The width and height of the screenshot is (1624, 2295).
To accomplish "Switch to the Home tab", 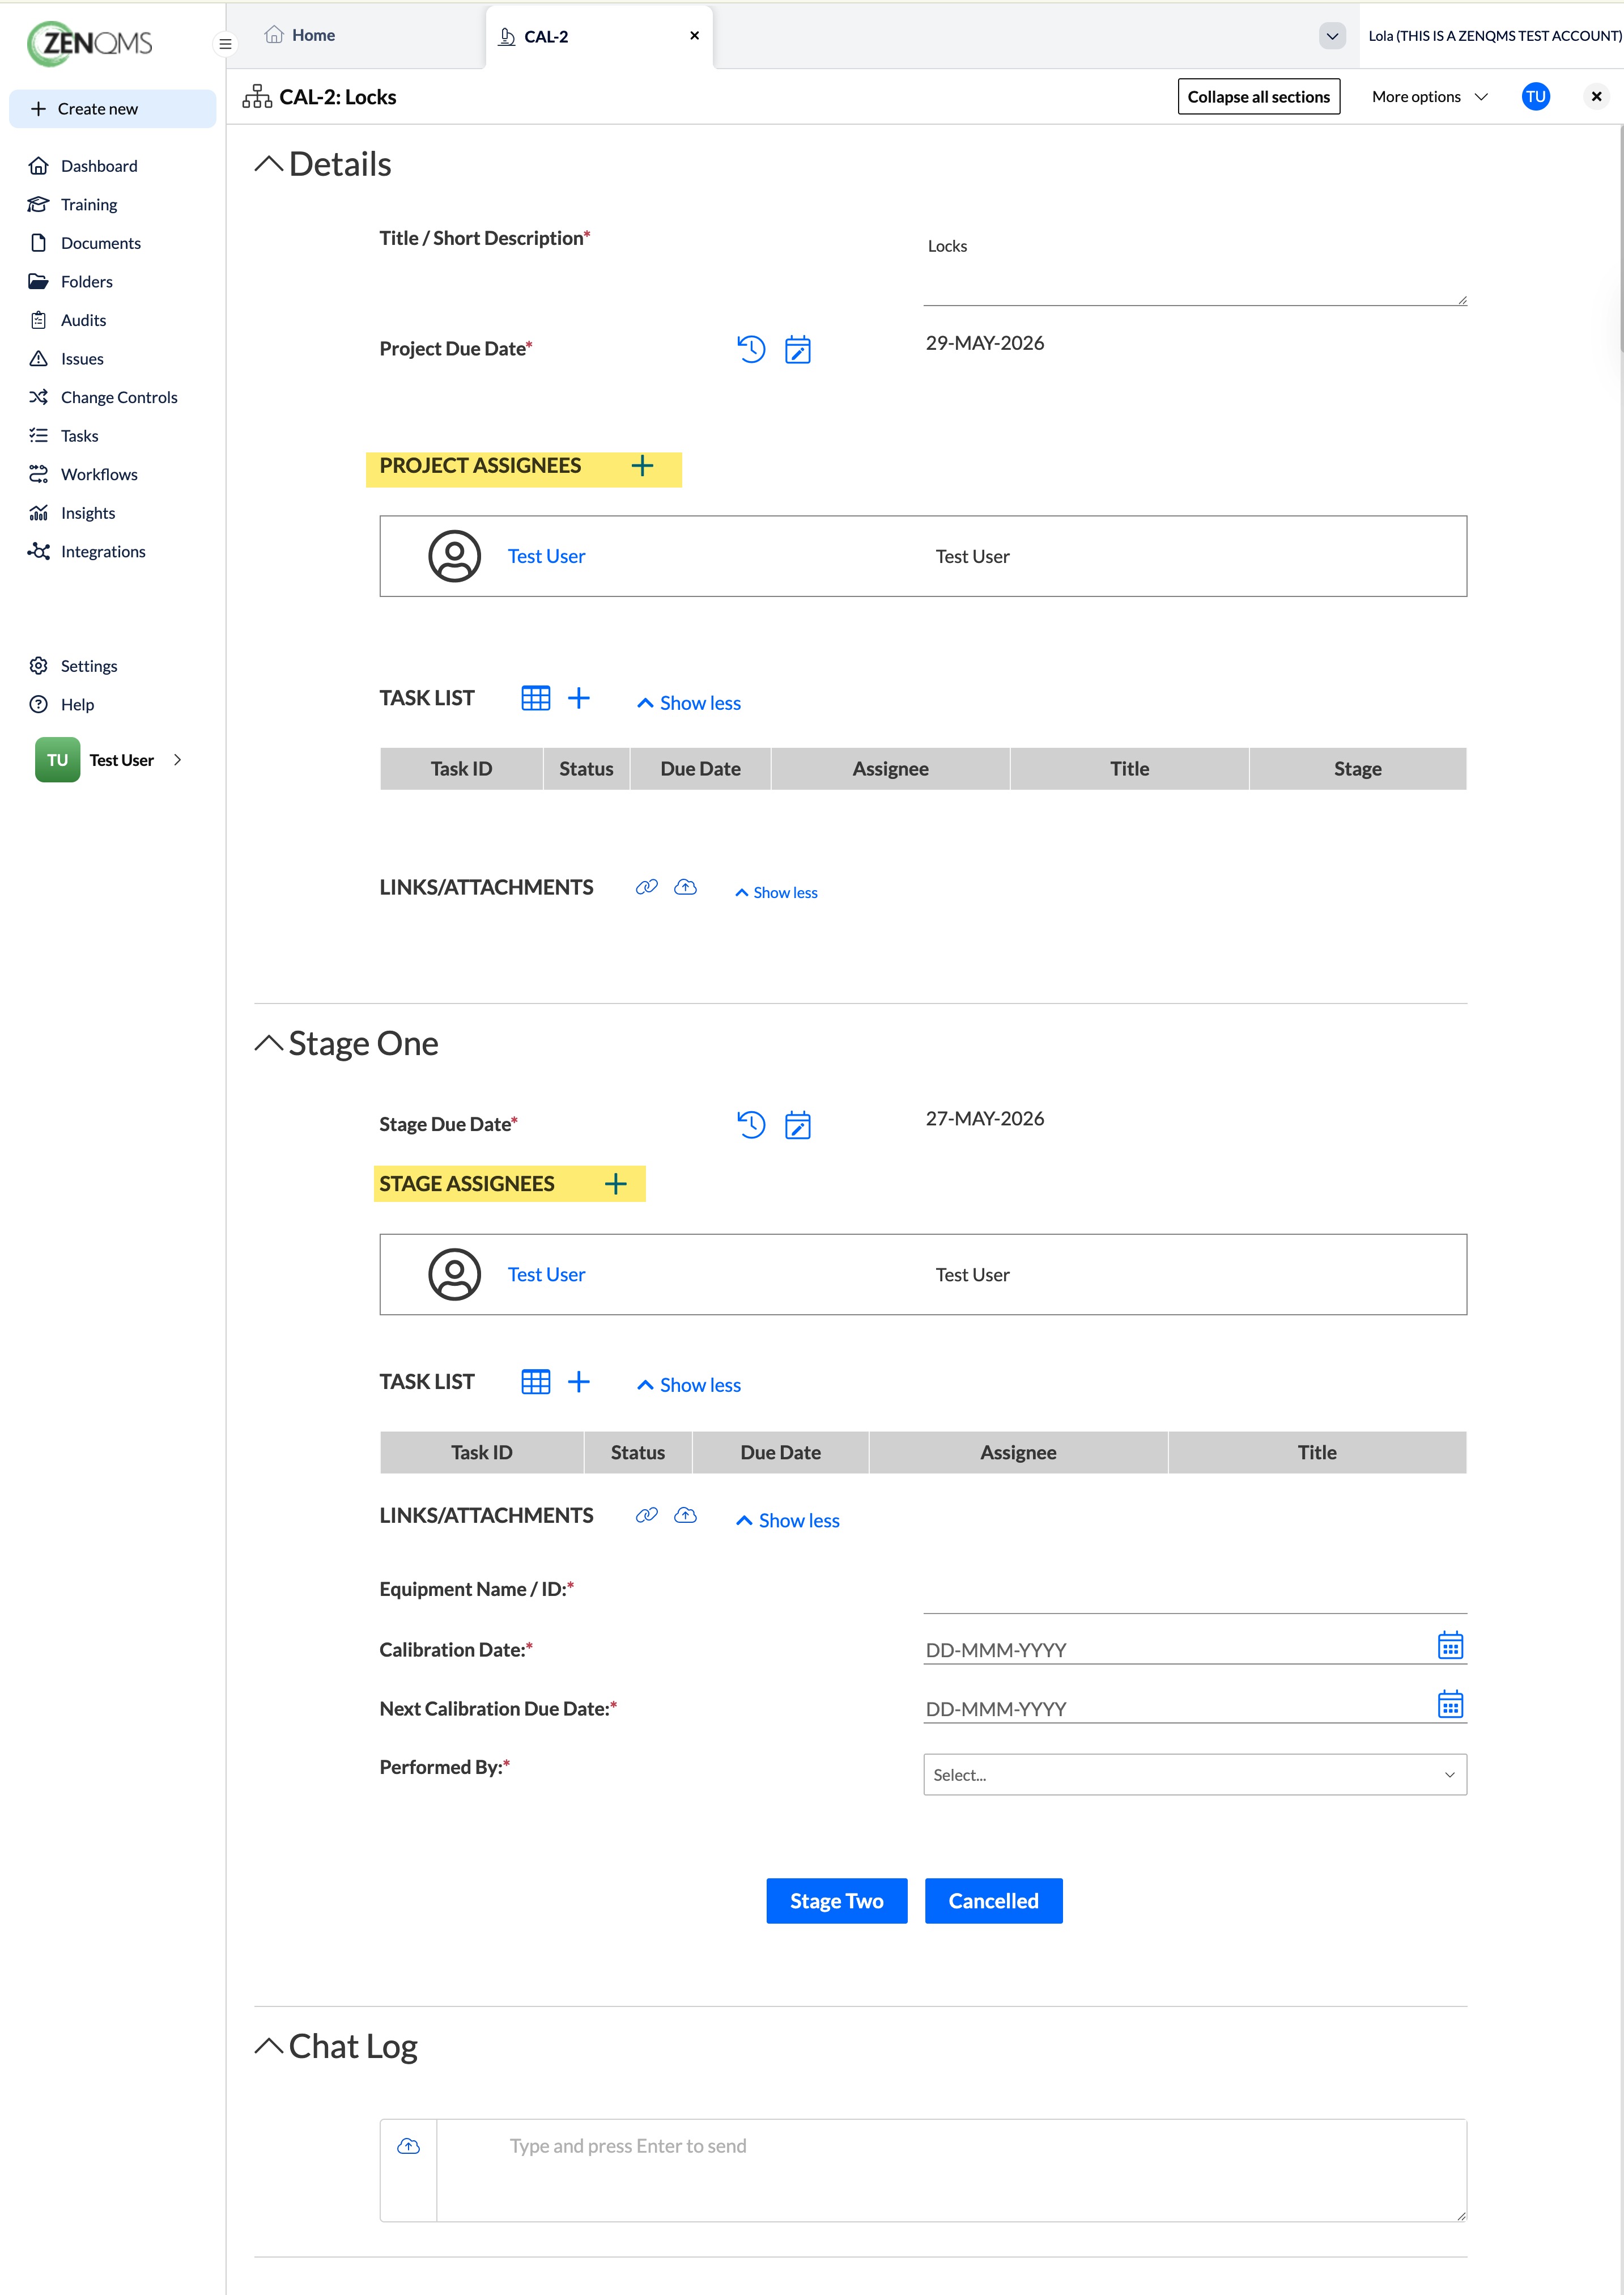I will 300,35.
